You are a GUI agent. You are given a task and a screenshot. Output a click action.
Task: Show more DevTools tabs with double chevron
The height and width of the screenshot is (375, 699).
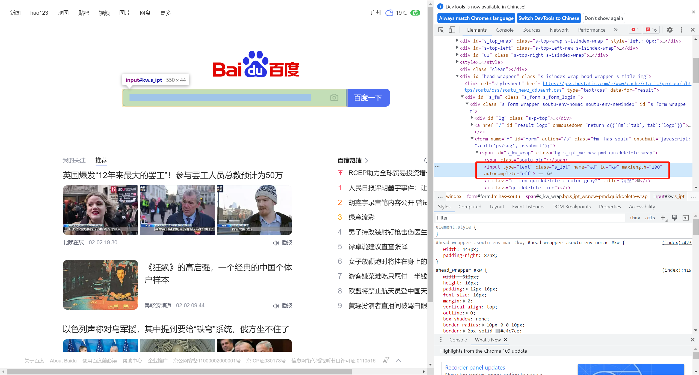[x=615, y=30]
